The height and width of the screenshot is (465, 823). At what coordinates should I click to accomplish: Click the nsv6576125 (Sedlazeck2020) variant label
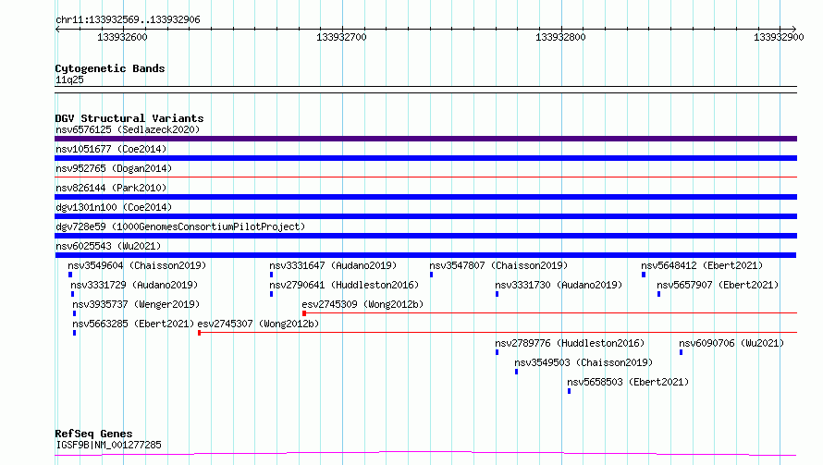point(128,129)
